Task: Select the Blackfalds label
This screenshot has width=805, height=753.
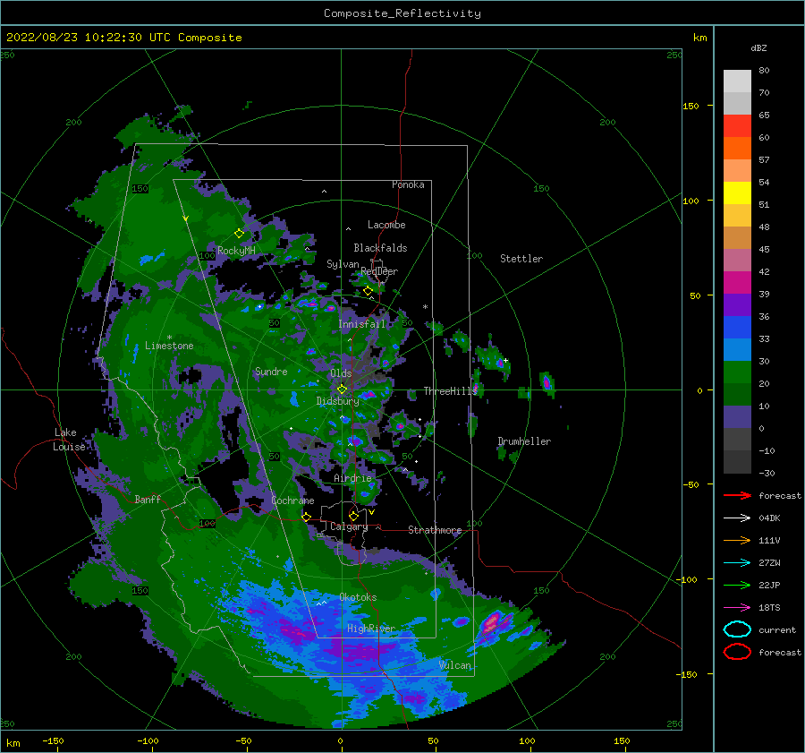Action: click(x=380, y=248)
